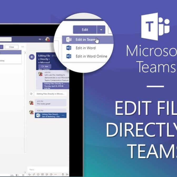
Task: Open the ellipsis menu next to Close
Action: 23,47
